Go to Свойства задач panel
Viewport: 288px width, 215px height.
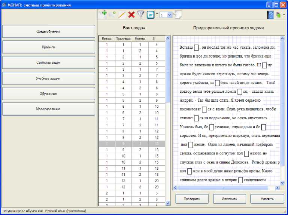(x=49, y=62)
